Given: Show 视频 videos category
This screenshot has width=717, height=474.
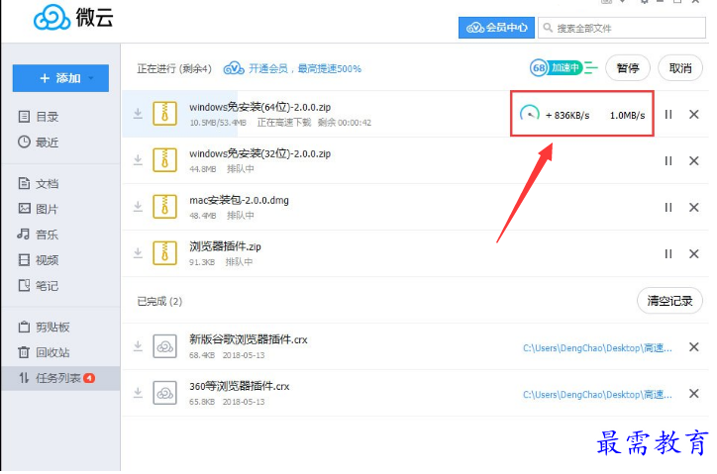Looking at the screenshot, I should pos(39,260).
